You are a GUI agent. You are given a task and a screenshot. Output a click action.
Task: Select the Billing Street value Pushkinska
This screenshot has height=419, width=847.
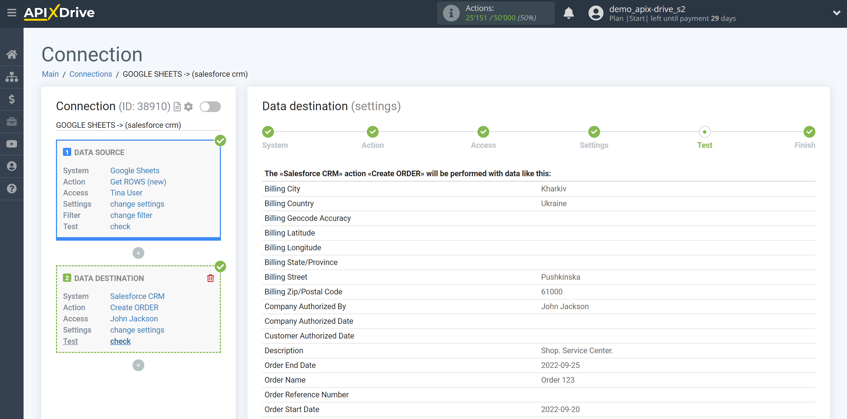pyautogui.click(x=561, y=277)
